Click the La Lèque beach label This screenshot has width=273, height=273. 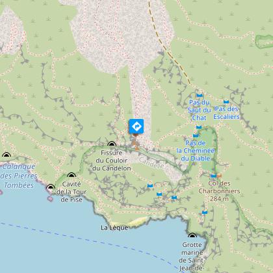tap(114, 227)
